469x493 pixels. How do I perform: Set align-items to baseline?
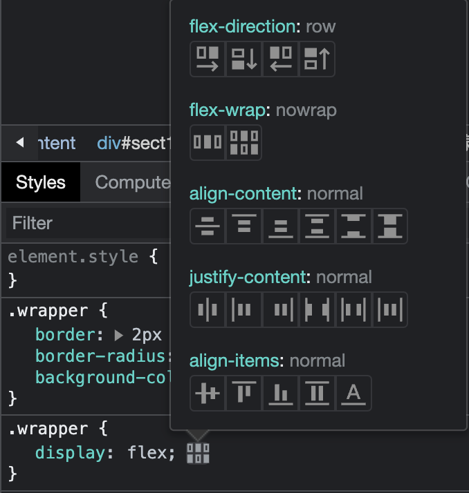(353, 393)
